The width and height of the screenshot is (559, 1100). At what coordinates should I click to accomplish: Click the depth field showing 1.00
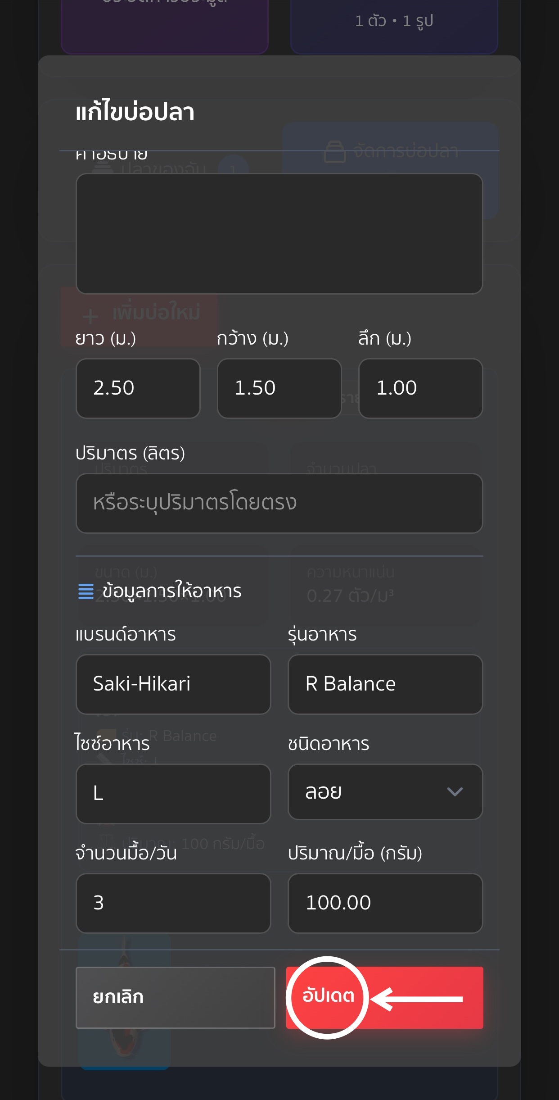(420, 388)
